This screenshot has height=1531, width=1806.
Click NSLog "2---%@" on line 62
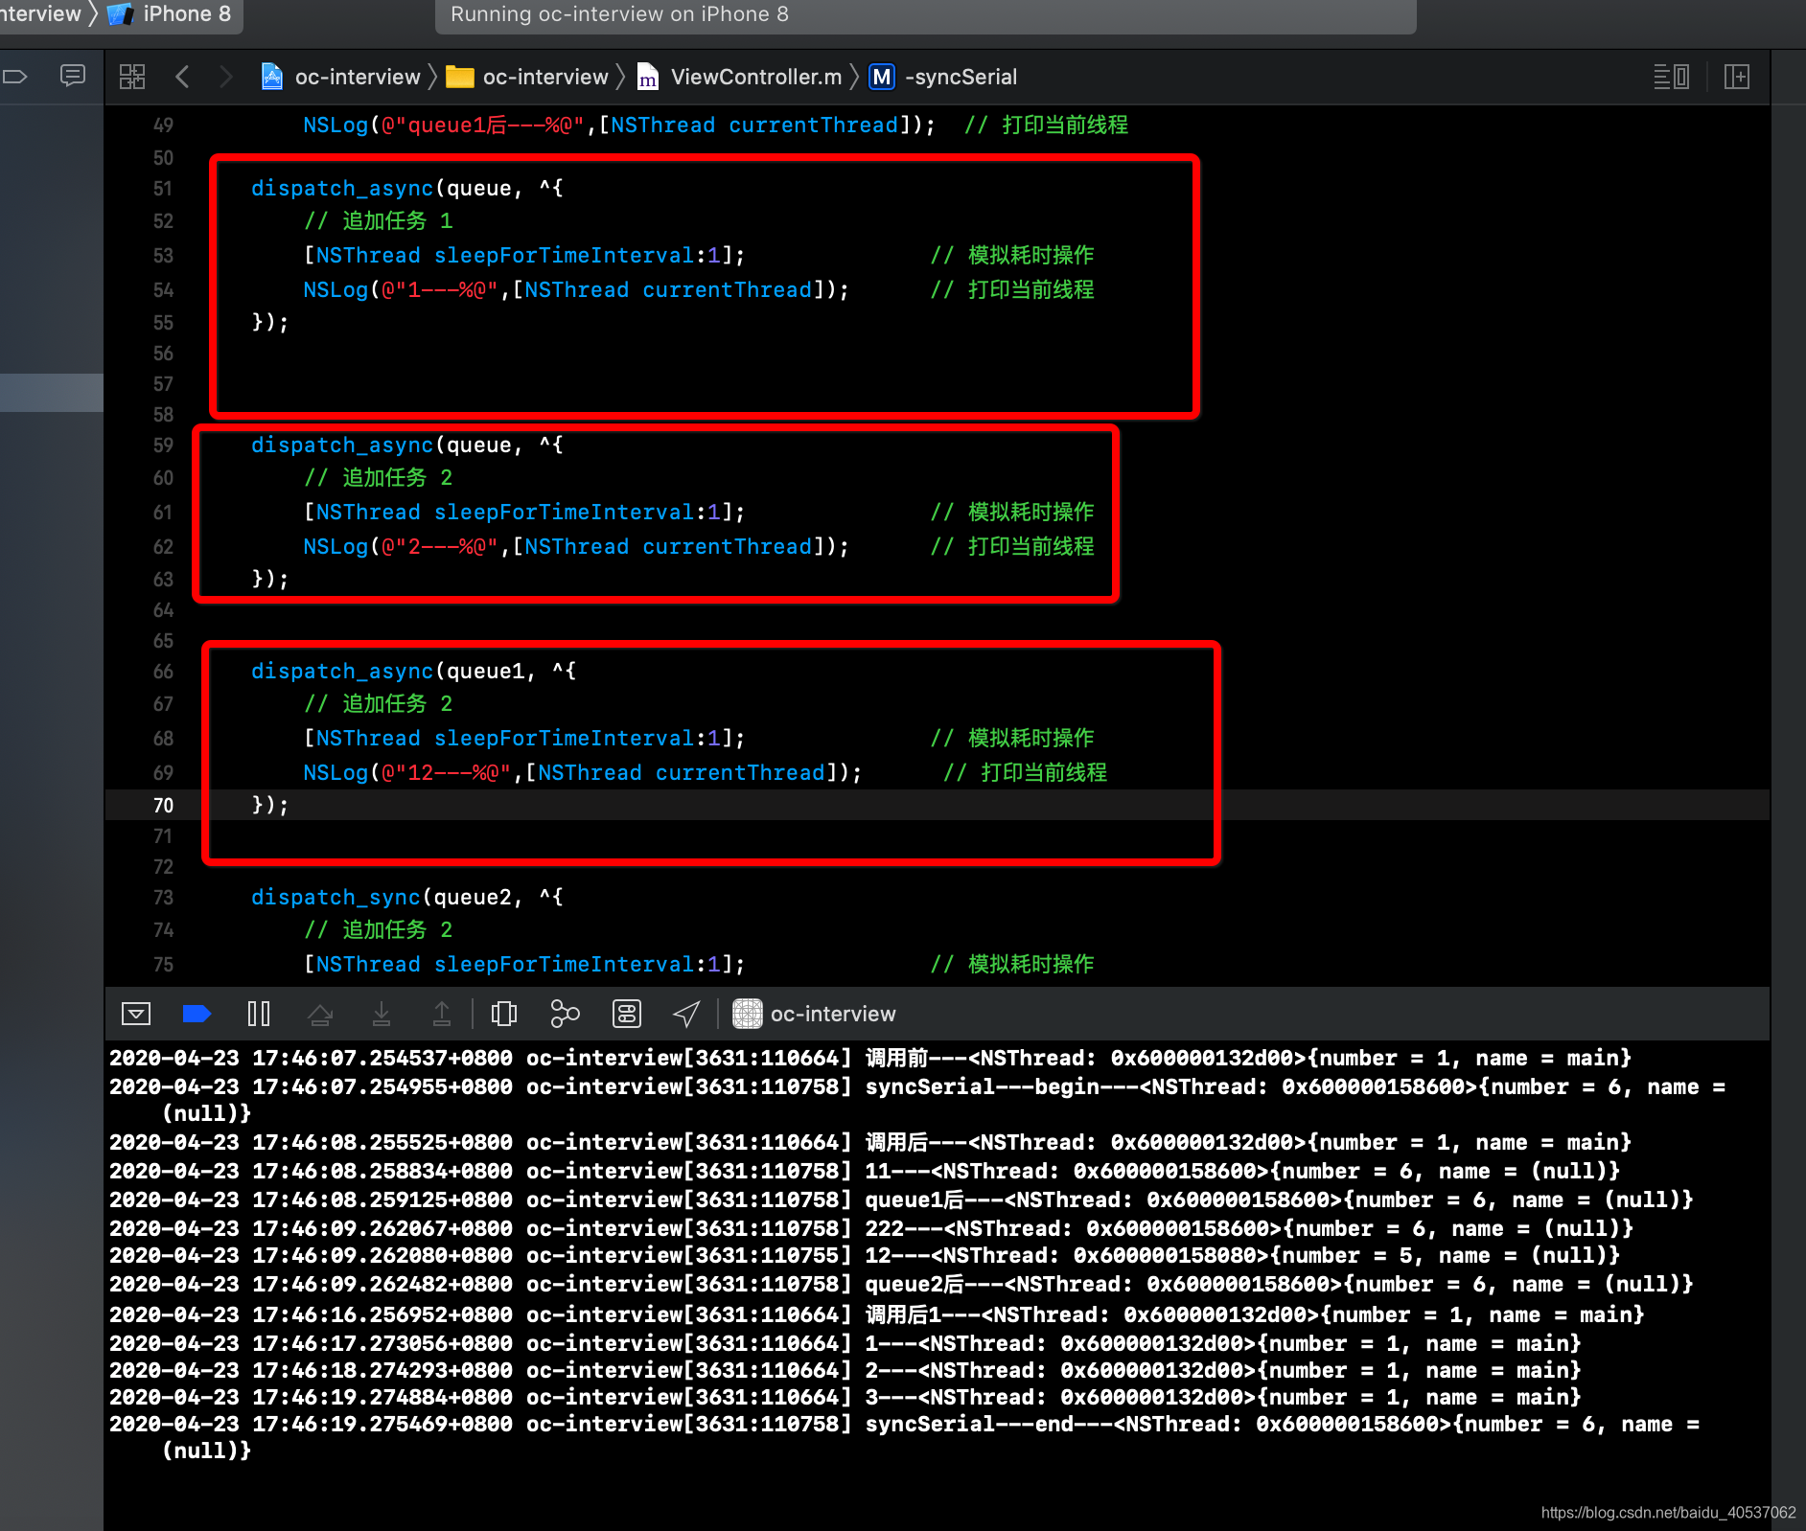coord(576,547)
